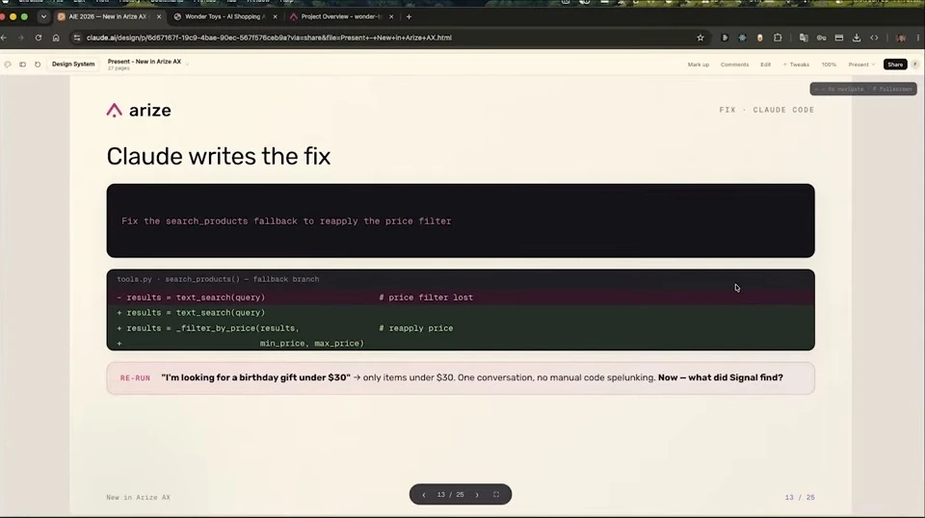Open the translate page icon in the toolbar
This screenshot has width=925, height=518.
pyautogui.click(x=804, y=38)
